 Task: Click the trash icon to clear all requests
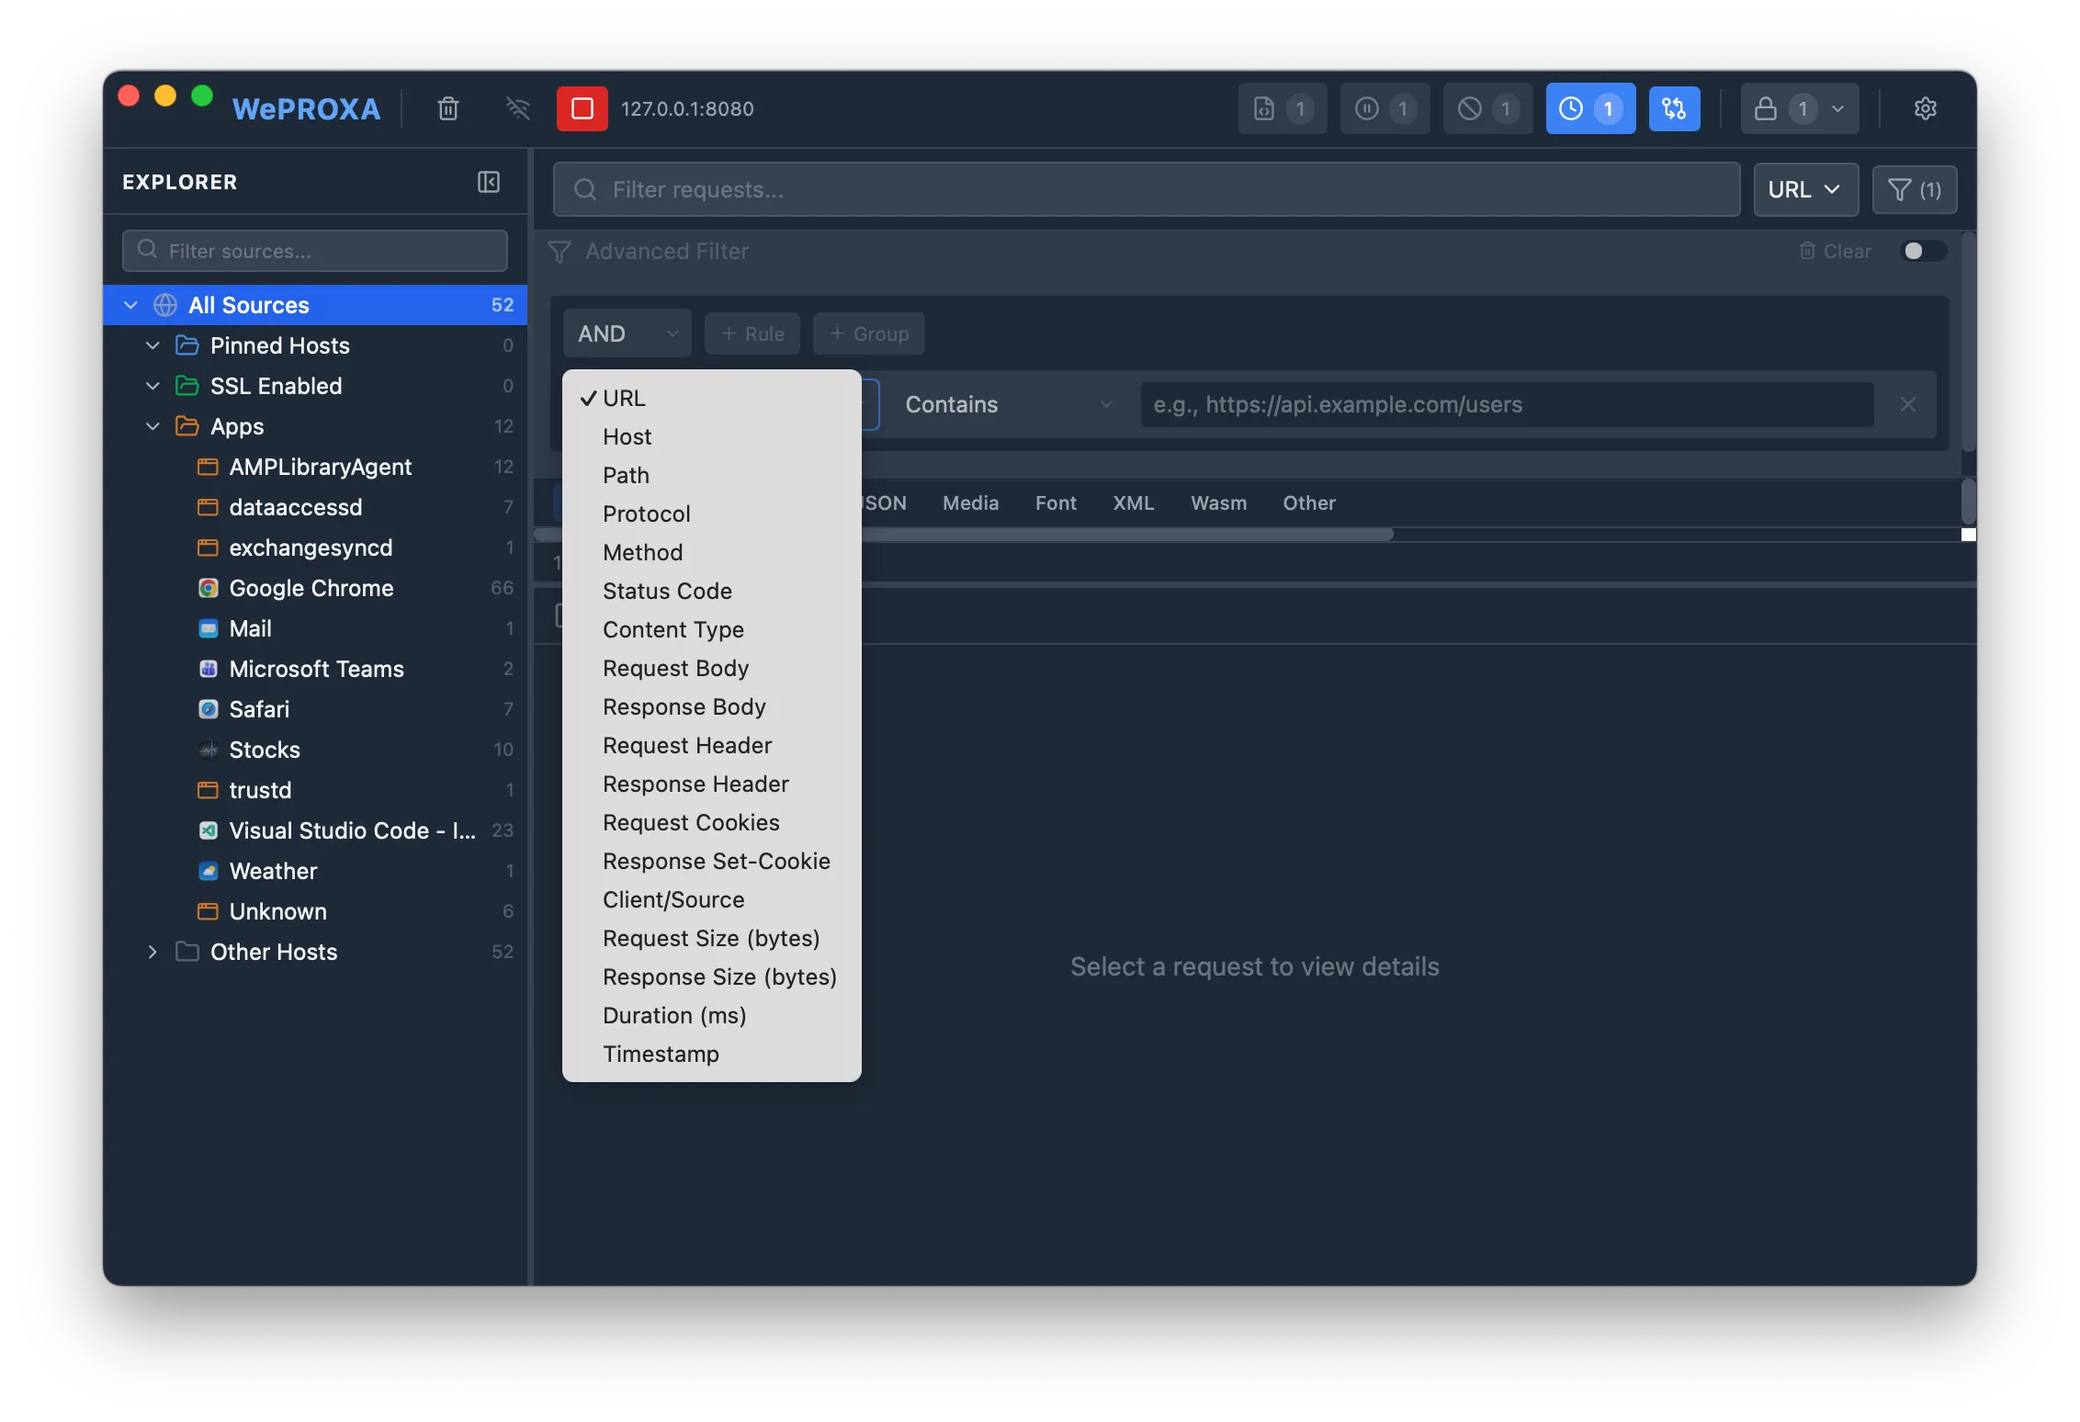point(447,108)
